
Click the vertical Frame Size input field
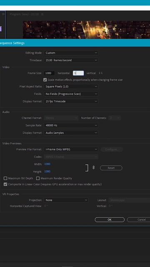(78, 73)
